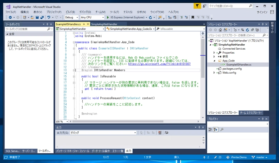Collapse the IsReusable property outlining toggle
279x163 pixels.
click(74, 76)
